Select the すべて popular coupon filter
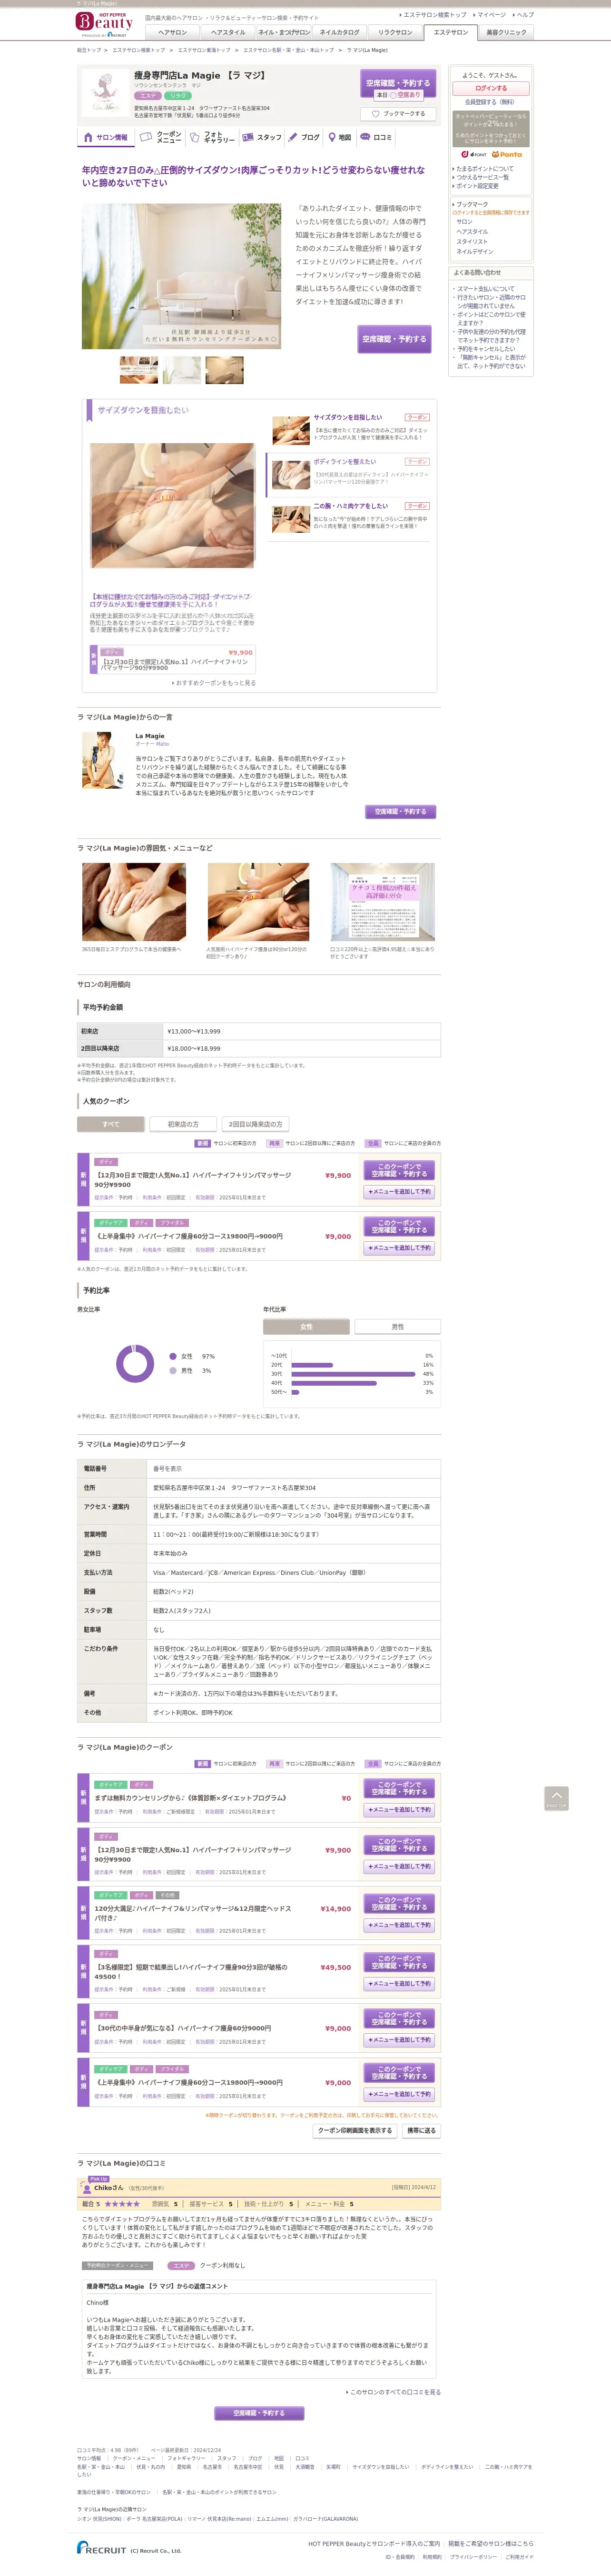 (111, 1124)
